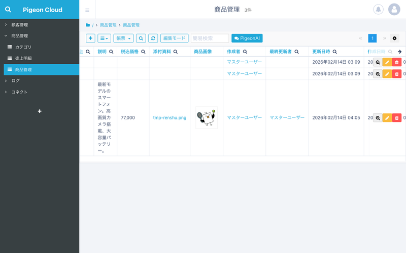View details of the first row

tap(378, 62)
